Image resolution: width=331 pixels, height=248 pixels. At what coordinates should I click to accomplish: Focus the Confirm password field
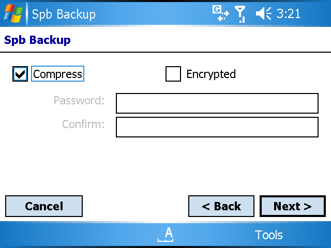point(217,127)
